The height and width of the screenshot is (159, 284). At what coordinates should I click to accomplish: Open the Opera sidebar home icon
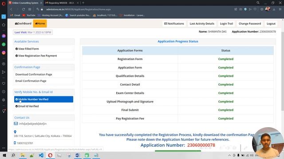[4, 25]
